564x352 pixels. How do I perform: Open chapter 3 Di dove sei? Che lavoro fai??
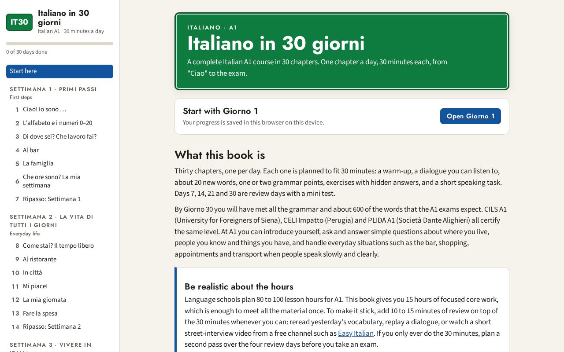[59, 137]
